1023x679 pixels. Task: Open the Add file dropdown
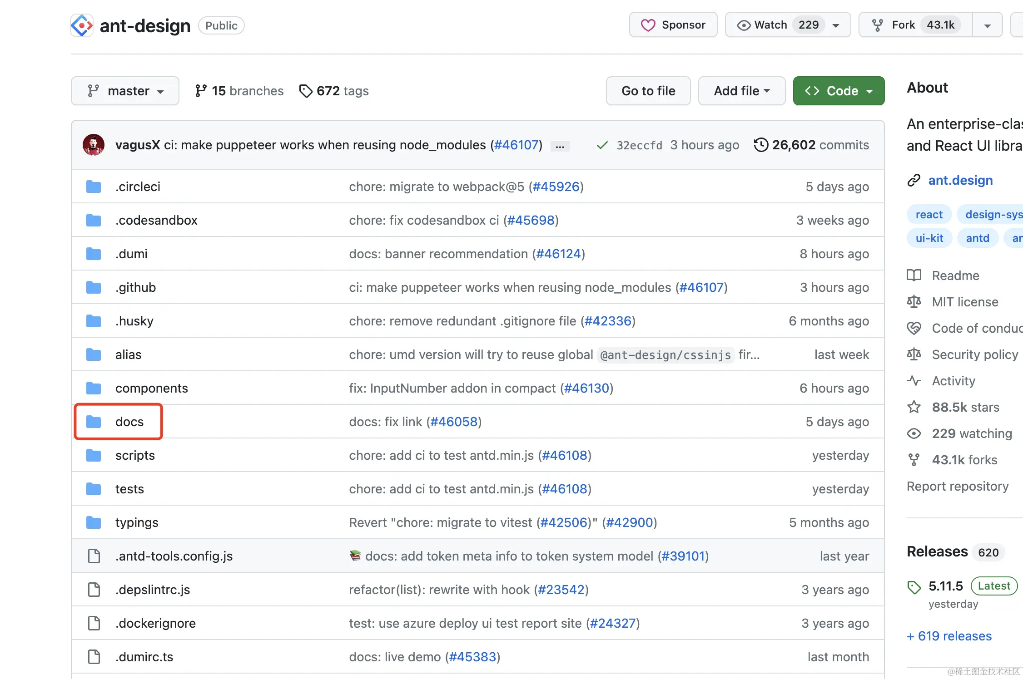click(742, 91)
